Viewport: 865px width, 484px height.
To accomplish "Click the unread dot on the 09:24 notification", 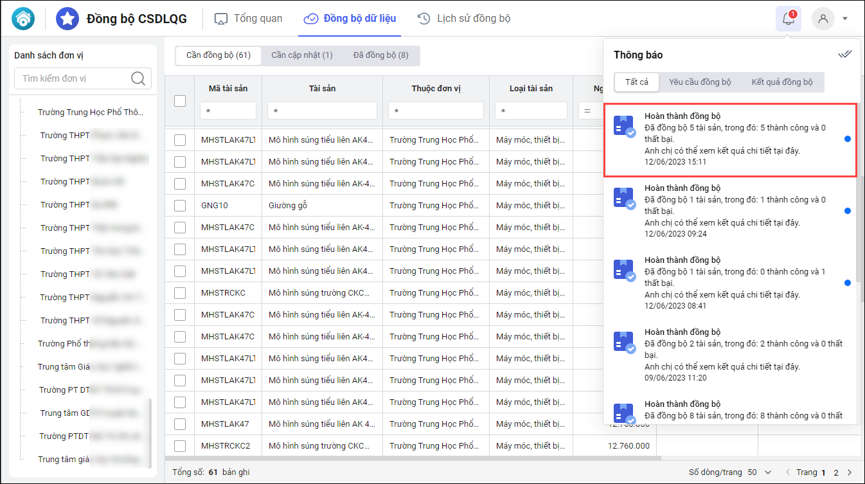I will [x=848, y=211].
